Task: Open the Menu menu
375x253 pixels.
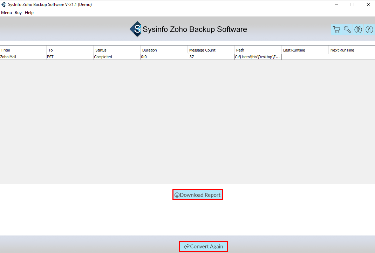Action: [x=6, y=12]
